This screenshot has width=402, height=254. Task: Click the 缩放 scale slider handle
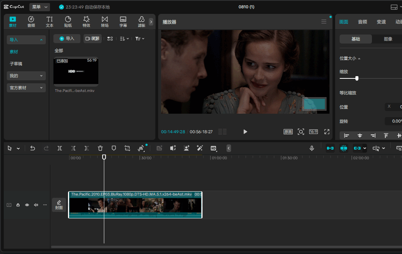(x=357, y=78)
